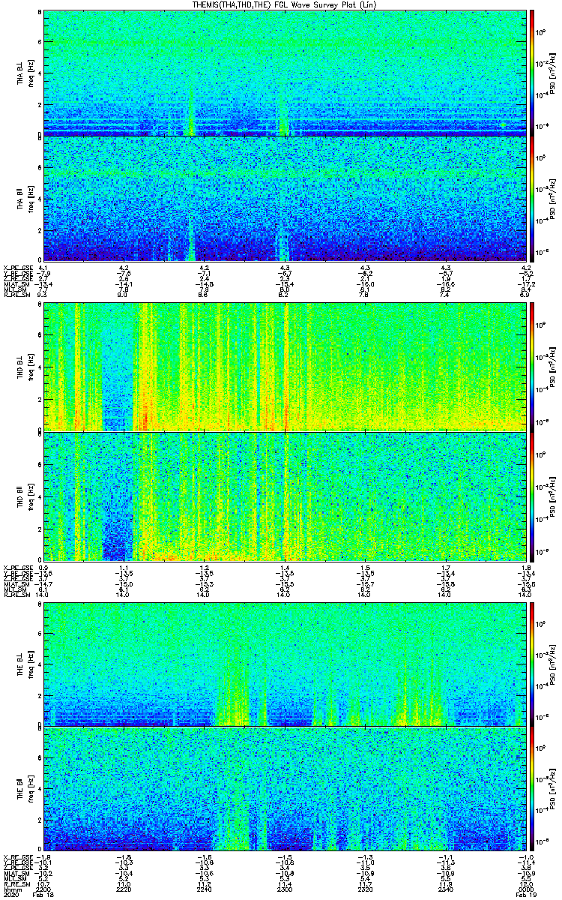Click the PSD color bar beside THA B-parallel

click(x=532, y=198)
